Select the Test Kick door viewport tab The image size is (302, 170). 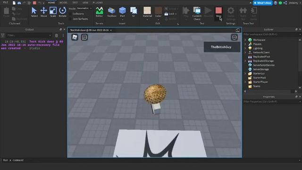[x=89, y=30]
